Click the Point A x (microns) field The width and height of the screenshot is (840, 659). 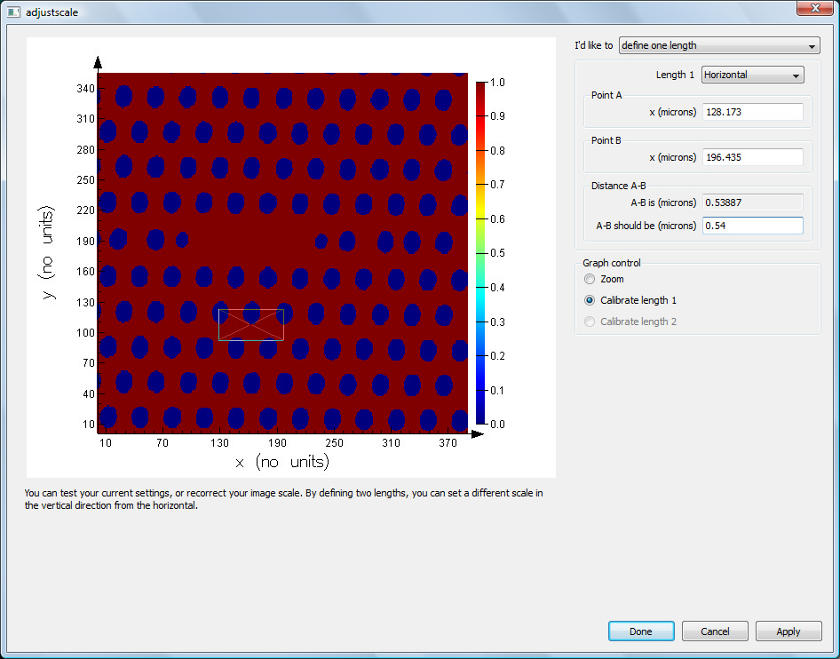click(752, 112)
